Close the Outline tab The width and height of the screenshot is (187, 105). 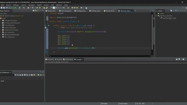[x=164, y=11]
